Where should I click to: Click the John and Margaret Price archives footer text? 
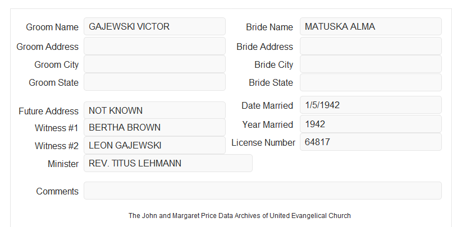(x=240, y=216)
